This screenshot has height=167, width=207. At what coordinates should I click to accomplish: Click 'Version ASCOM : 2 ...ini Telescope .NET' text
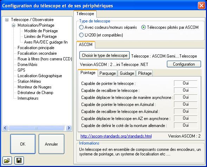coord(114,65)
